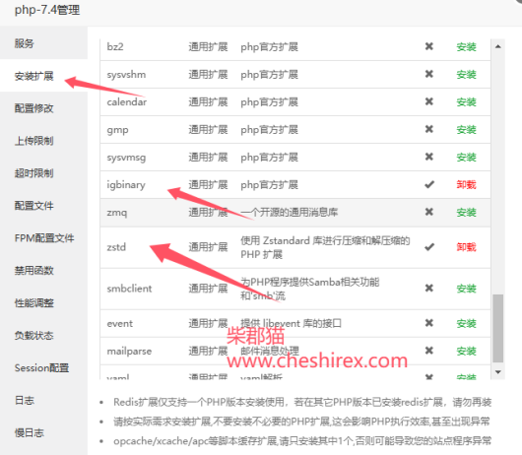Open the 服务 tab in sidebar
522x455 pixels.
(x=43, y=43)
